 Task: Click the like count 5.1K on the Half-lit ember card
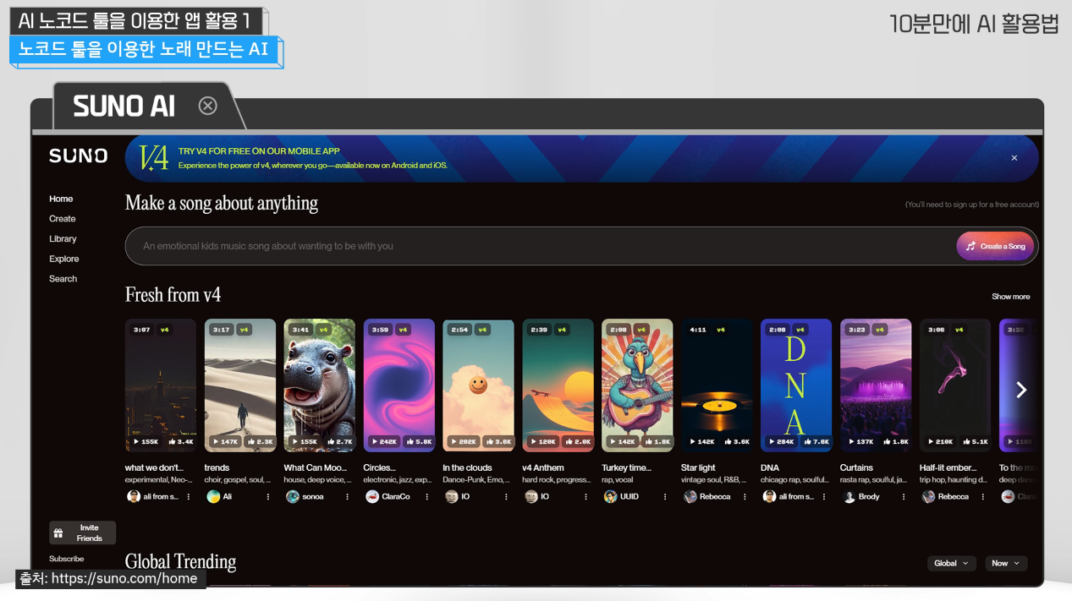[x=976, y=441]
